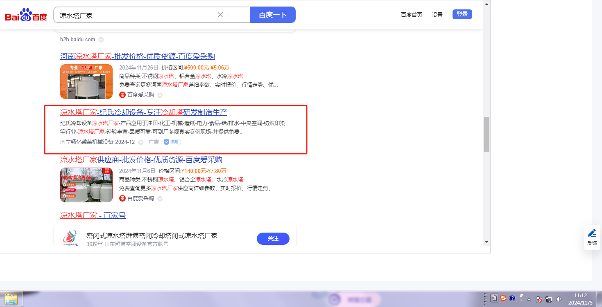The image size is (602, 307).
Task: Expand dropdown arrow beside 南宁畅忆馨莱机械设备 2024-12
Action: [x=140, y=142]
